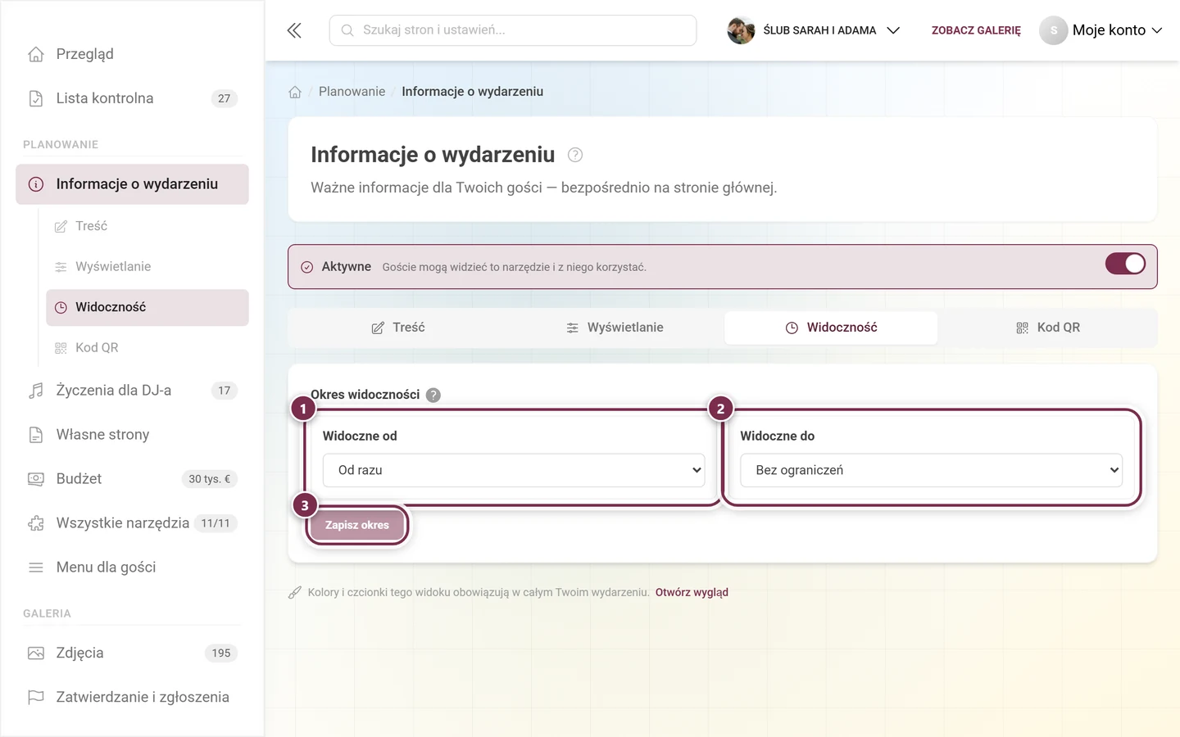Open Życzenia dla DJ-a in the sidebar
The height and width of the screenshot is (737, 1180).
132,391
